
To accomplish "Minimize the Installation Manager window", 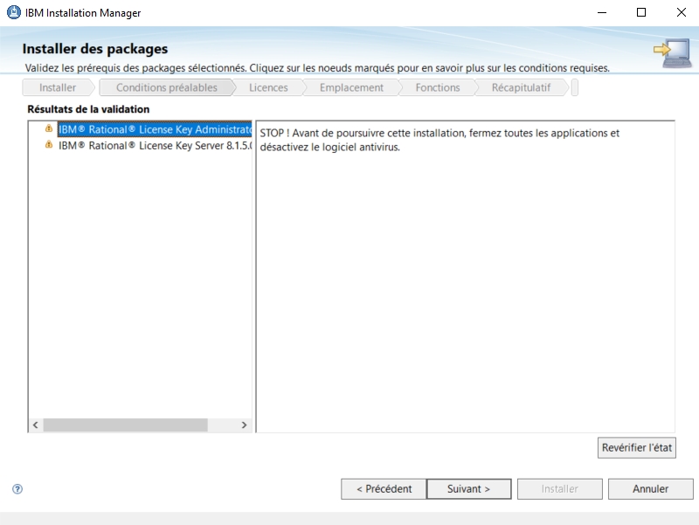I will 602,12.
